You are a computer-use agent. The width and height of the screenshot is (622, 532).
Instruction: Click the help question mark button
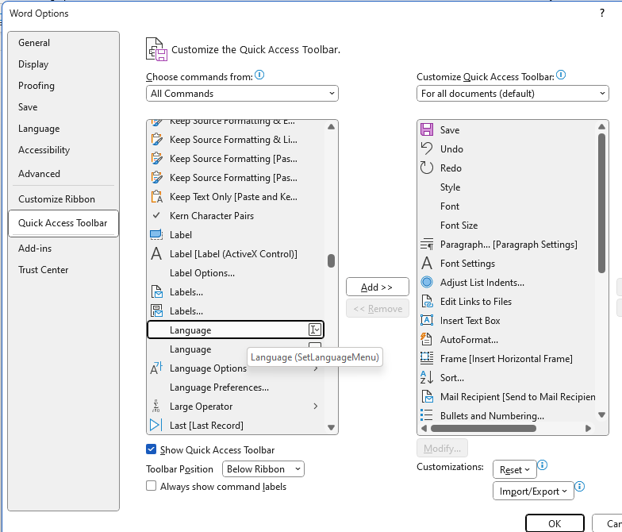coord(602,13)
